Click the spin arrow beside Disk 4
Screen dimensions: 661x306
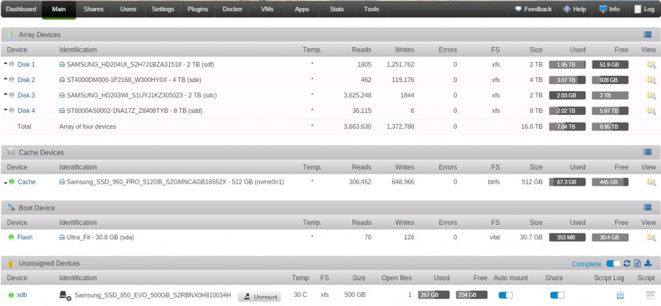pyautogui.click(x=6, y=110)
